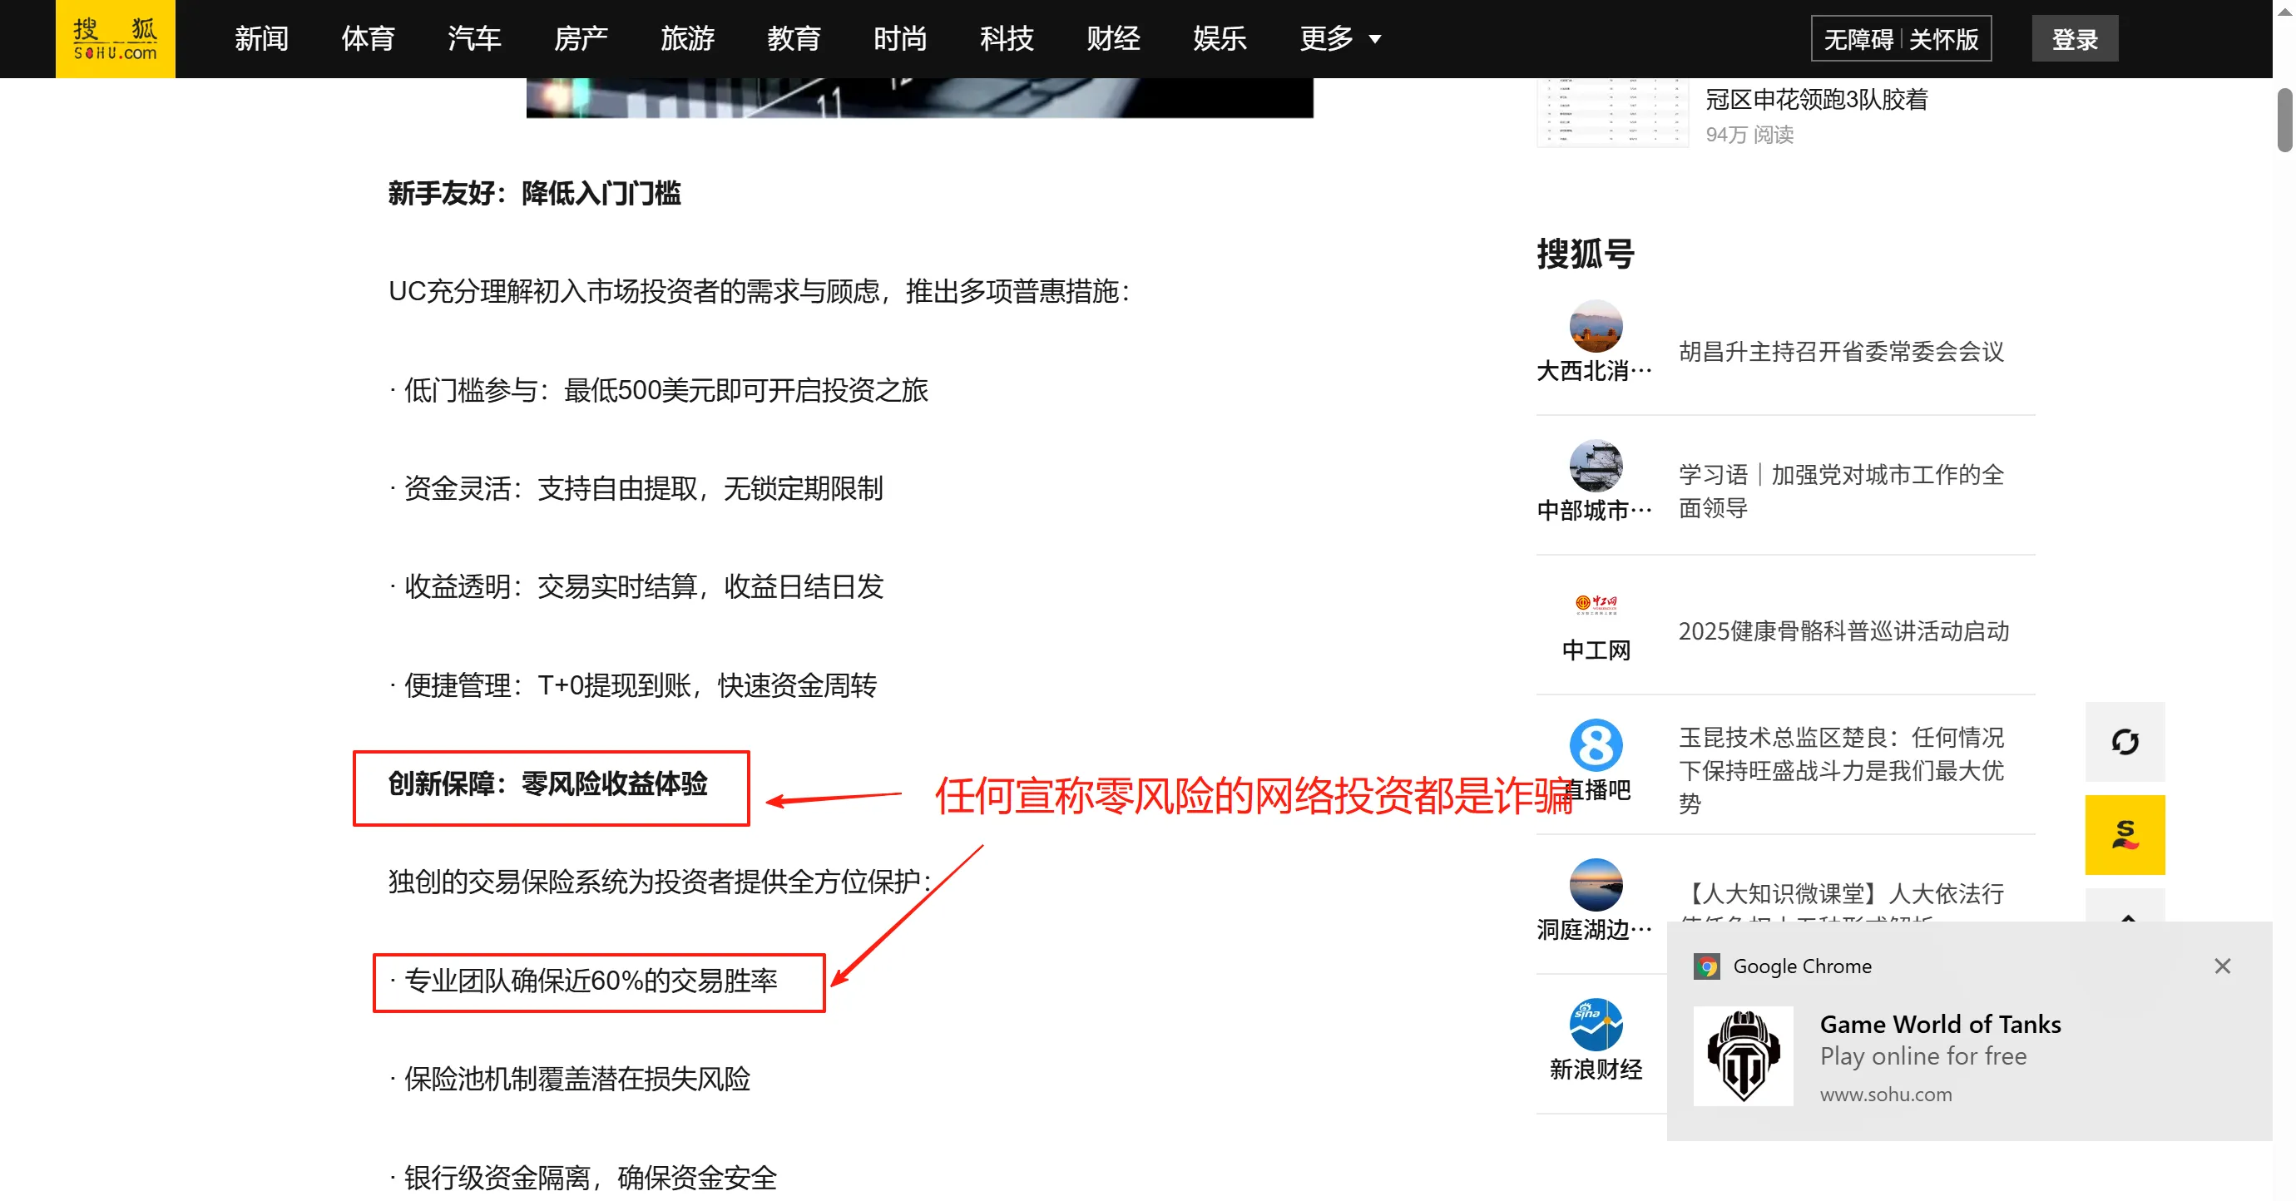Click the UC充分理解初入市场投资者 paragraph
This screenshot has width=2296, height=1201.
click(x=759, y=291)
